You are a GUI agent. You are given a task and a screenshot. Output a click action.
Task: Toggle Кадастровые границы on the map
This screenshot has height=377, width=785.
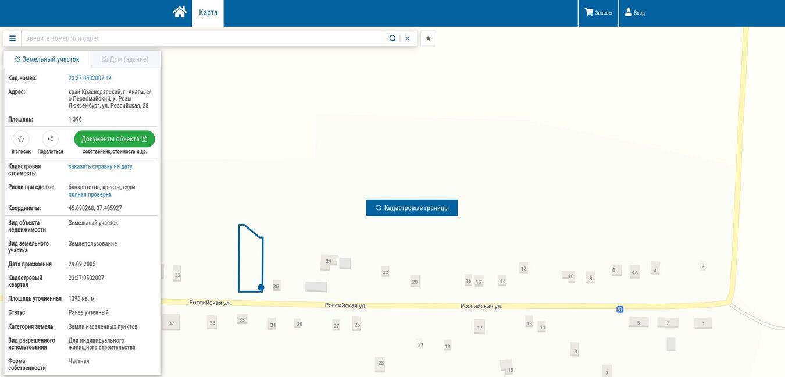[412, 208]
